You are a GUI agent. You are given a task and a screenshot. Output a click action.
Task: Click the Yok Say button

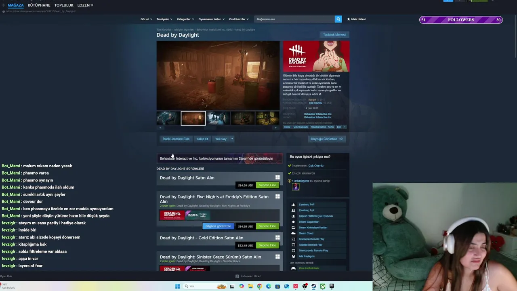tap(221, 139)
